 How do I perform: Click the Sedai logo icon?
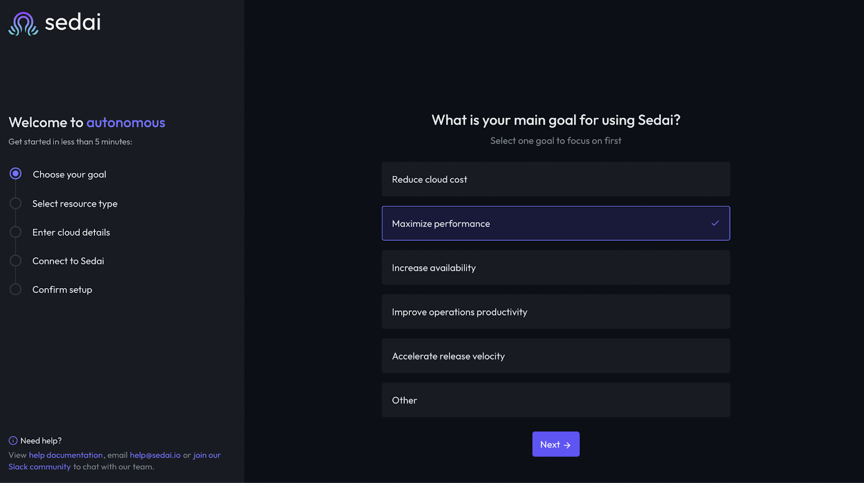pyautogui.click(x=23, y=24)
